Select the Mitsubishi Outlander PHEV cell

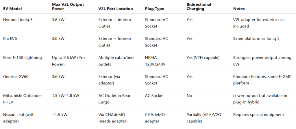point(23,99)
